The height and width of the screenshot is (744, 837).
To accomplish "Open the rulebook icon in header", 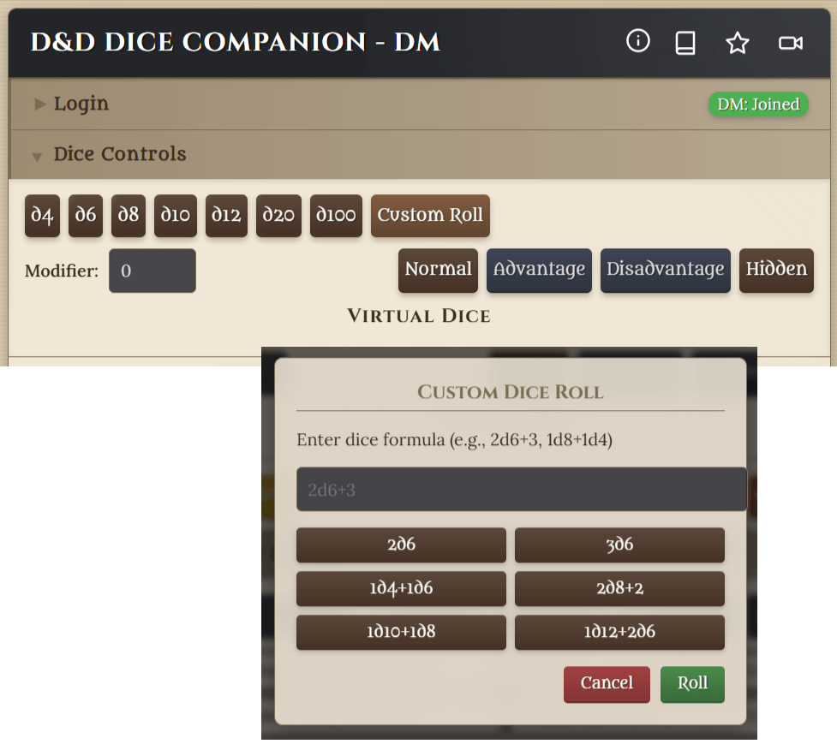I will [x=685, y=43].
